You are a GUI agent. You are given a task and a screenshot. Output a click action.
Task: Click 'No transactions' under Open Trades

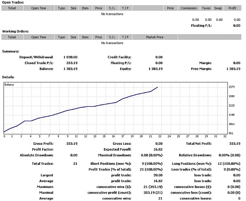click(112, 14)
